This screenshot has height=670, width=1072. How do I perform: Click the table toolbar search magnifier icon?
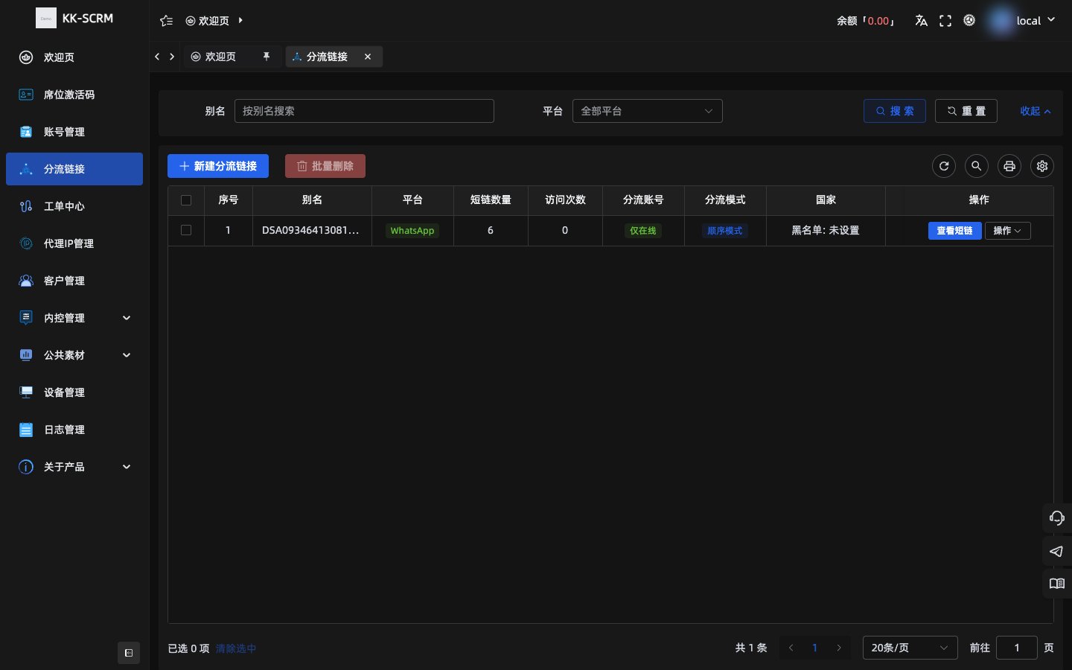click(977, 166)
